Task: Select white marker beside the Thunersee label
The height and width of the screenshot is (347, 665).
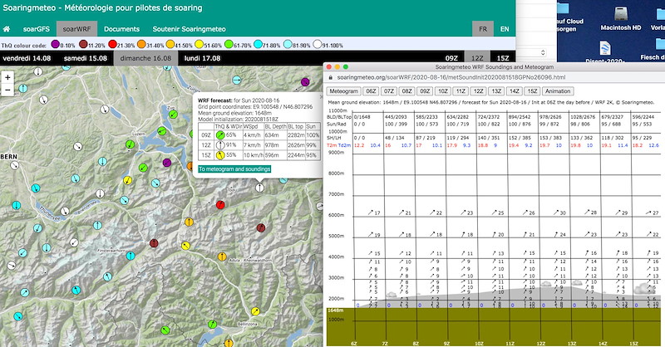Action: [65, 211]
